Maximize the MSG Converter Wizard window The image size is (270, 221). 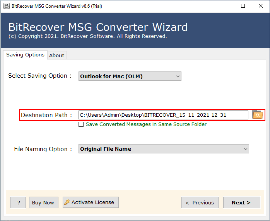[243, 6]
